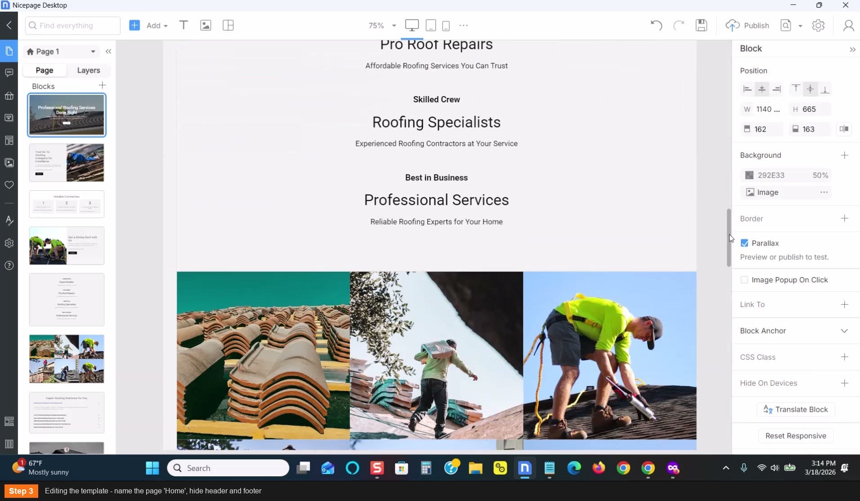
Task: Select the photo gallery block thumbnail
Action: [x=67, y=359]
